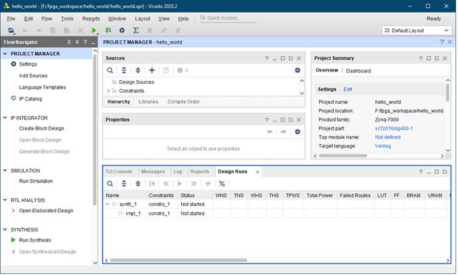Click the Edit link beside Settings

pos(348,89)
